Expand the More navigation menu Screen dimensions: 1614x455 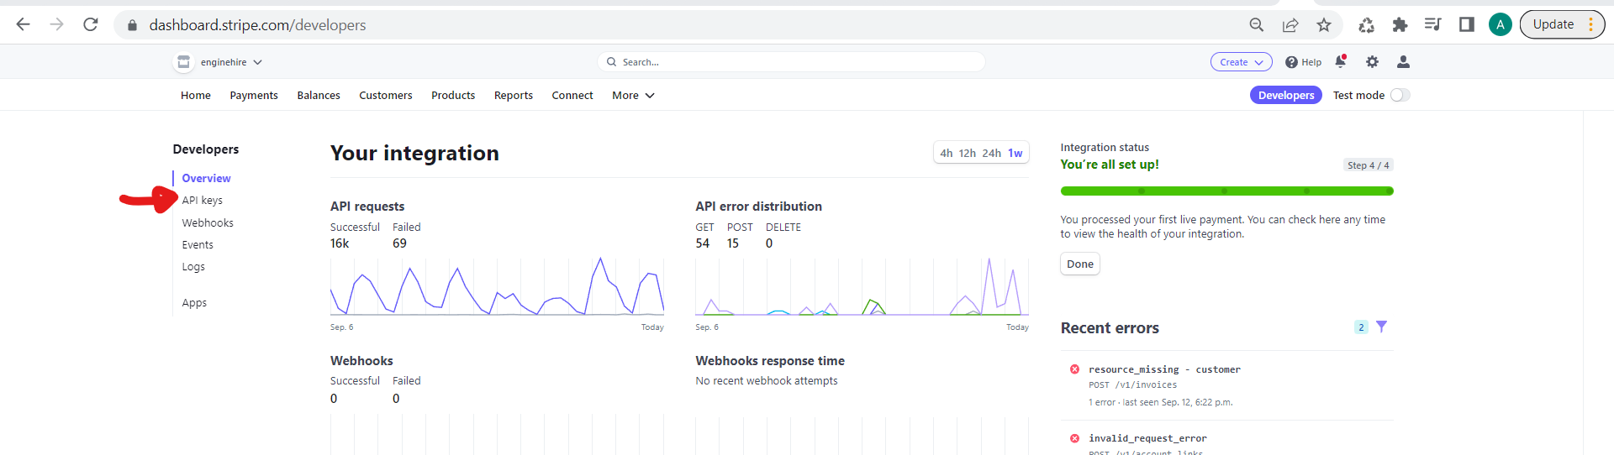coord(633,96)
